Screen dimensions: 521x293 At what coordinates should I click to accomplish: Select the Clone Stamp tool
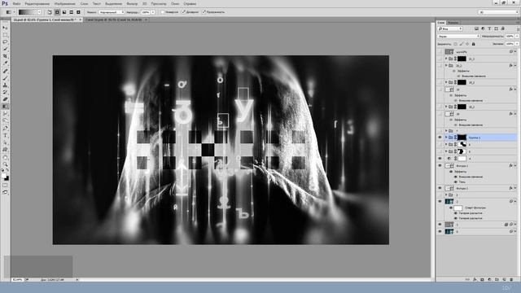coord(5,85)
